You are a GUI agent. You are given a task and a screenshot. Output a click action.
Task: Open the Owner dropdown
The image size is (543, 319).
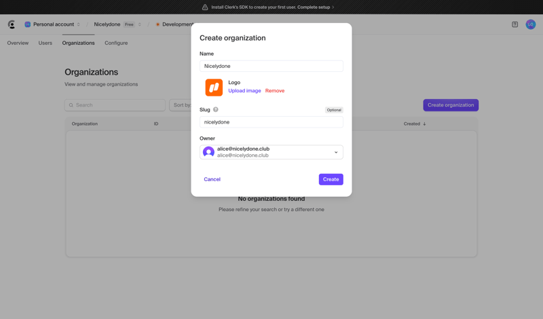coord(271,152)
